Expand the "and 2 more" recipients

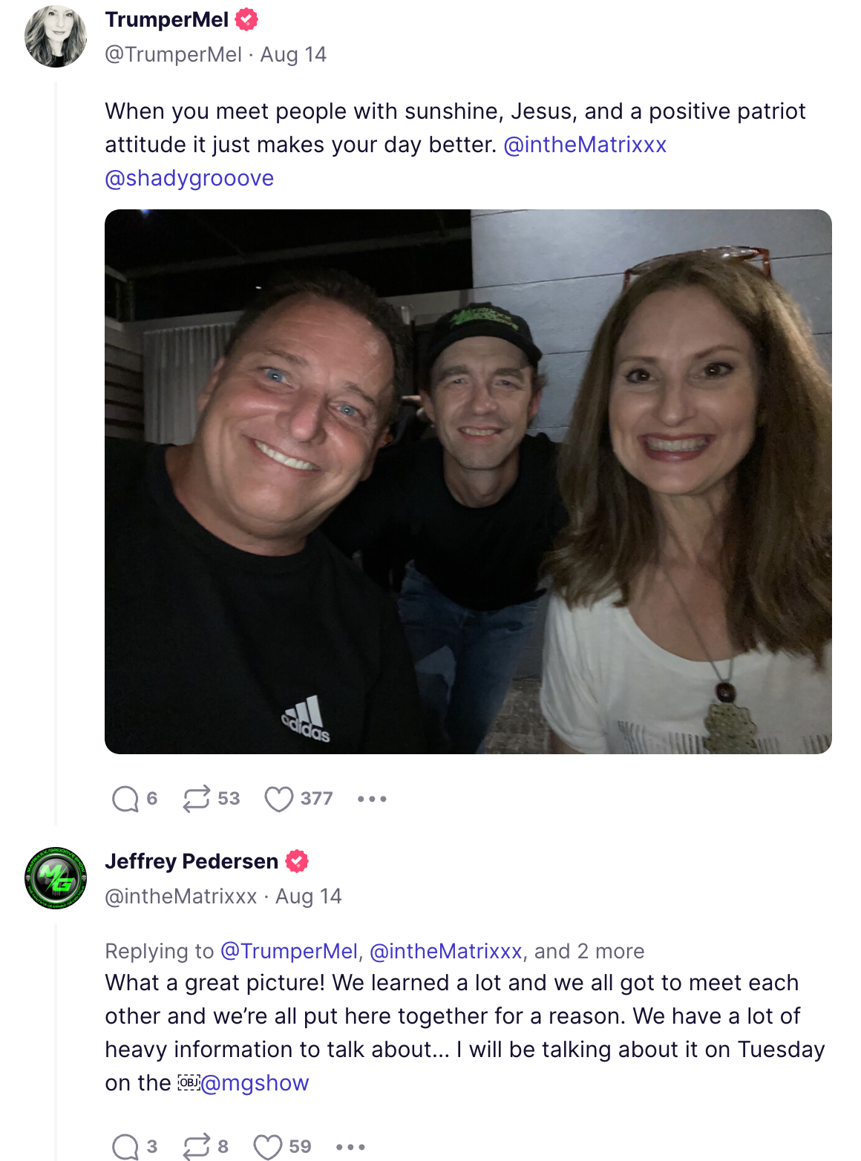click(589, 951)
